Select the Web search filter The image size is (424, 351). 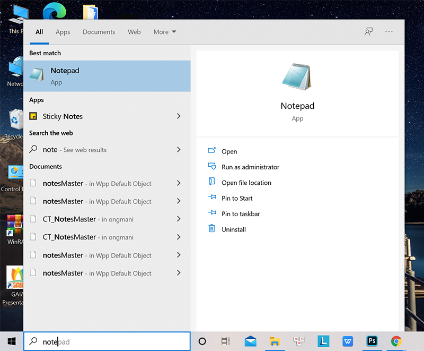tap(134, 32)
